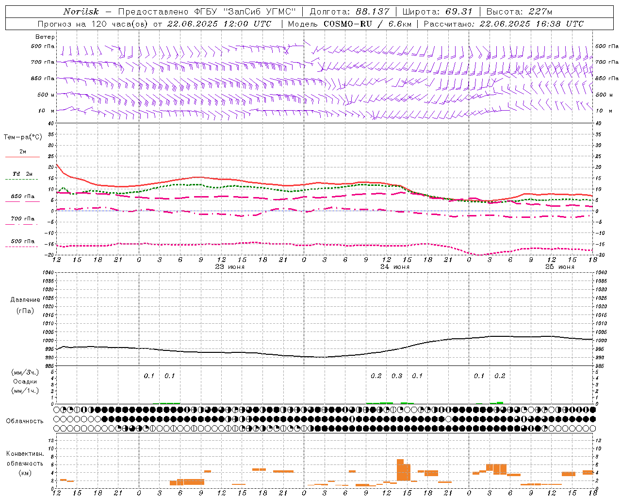Select the forecast start 22.06.2025 12:00 UTC
The width and height of the screenshot is (621, 497).
point(219,24)
